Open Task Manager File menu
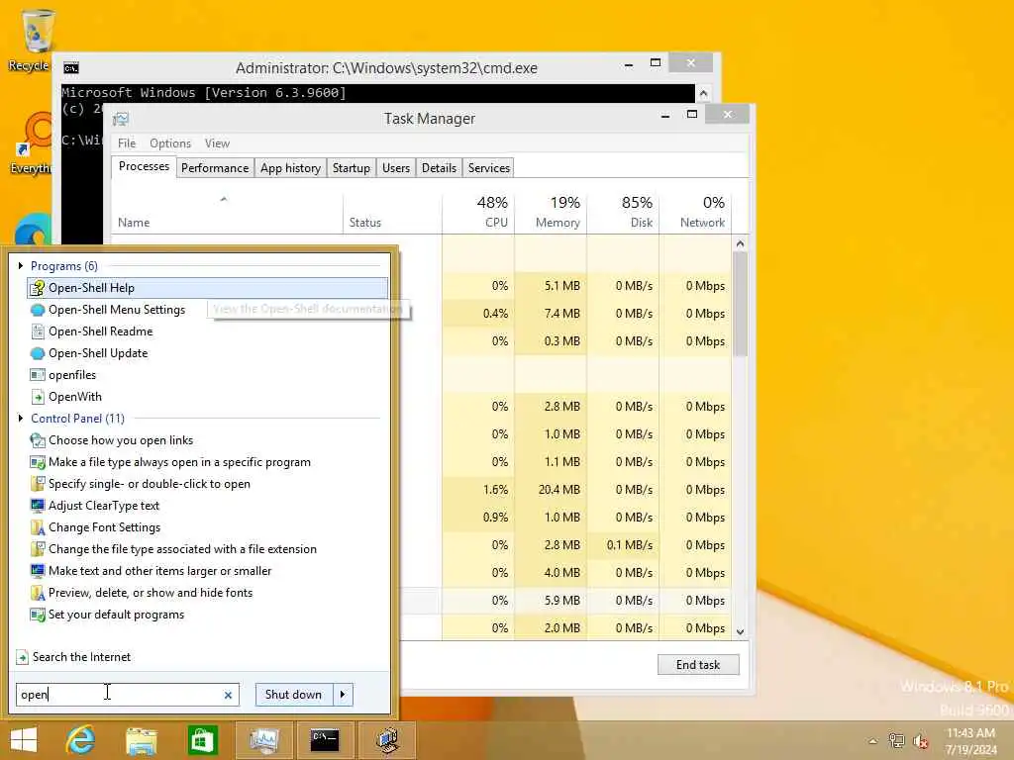Viewport: 1014px width, 760px height. 127,143
